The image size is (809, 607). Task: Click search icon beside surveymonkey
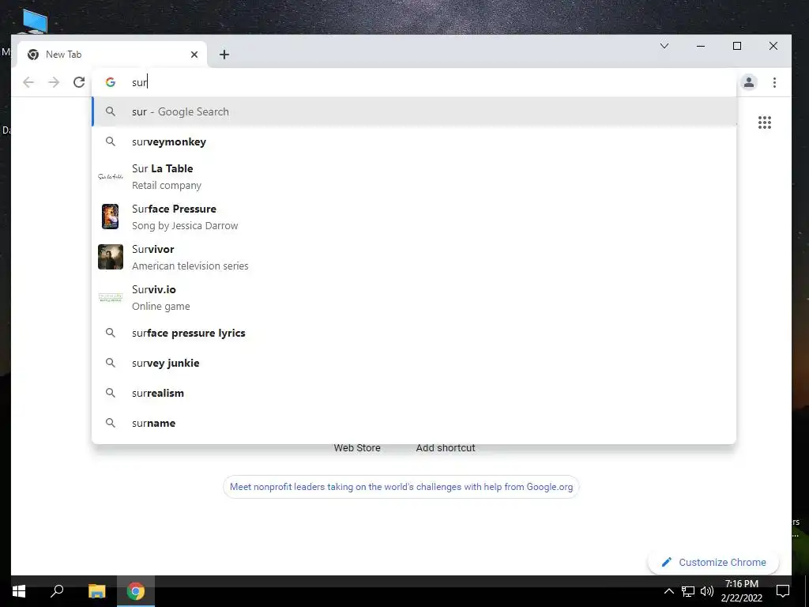(111, 141)
